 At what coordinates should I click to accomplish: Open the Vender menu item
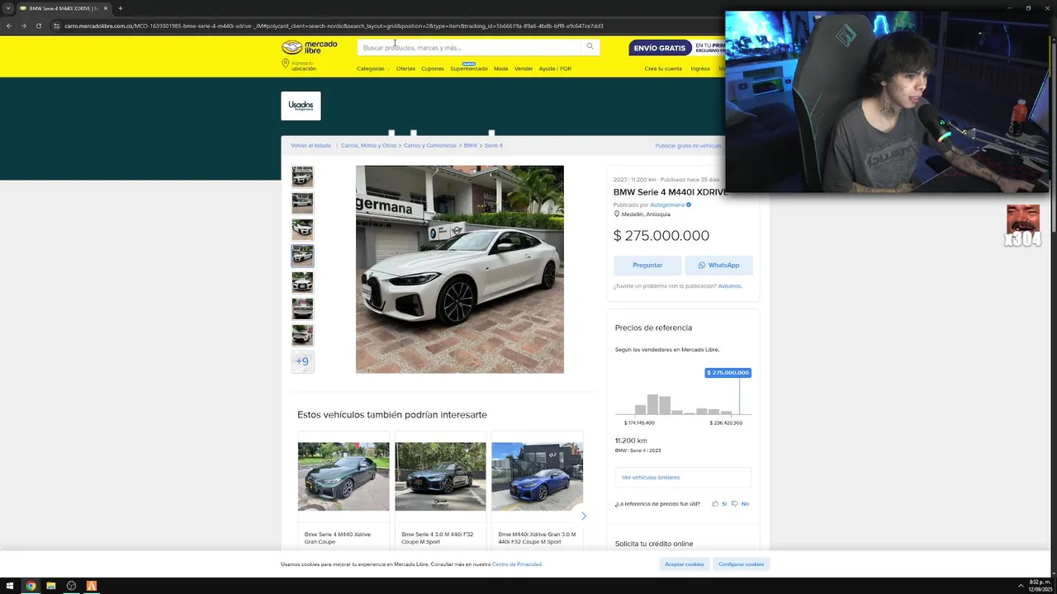click(524, 68)
